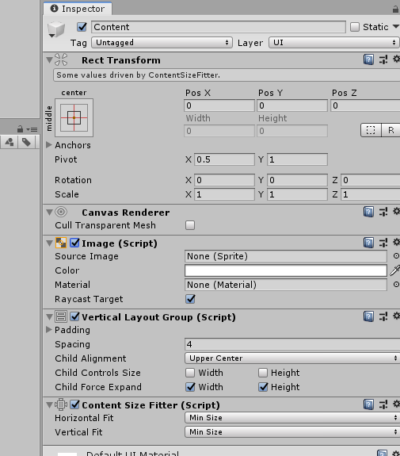Open the Image Color swatch picker
400x456 pixels.
coord(286,270)
